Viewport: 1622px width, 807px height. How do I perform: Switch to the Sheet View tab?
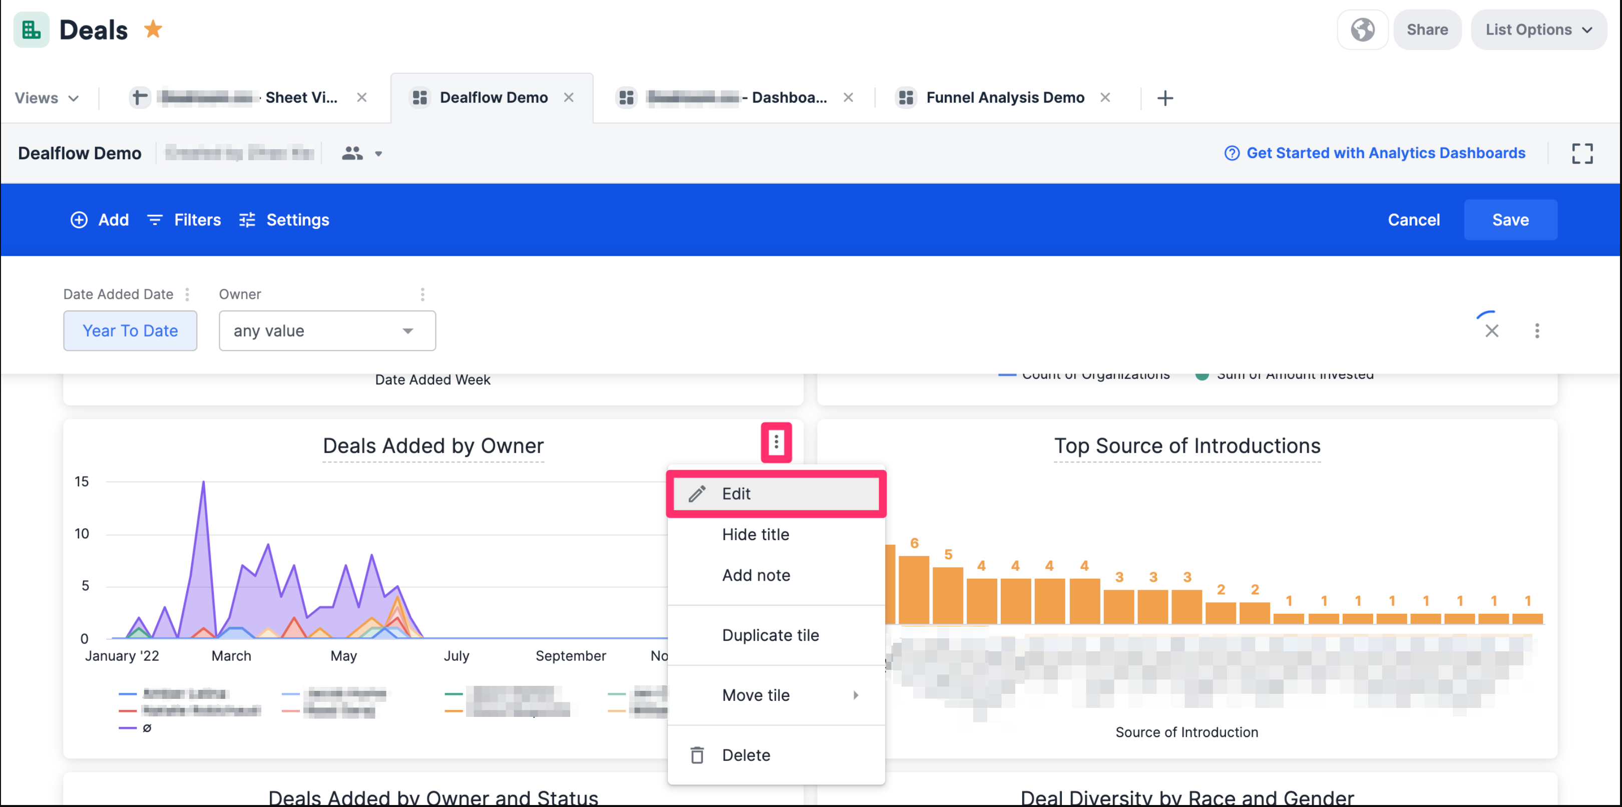coord(247,97)
